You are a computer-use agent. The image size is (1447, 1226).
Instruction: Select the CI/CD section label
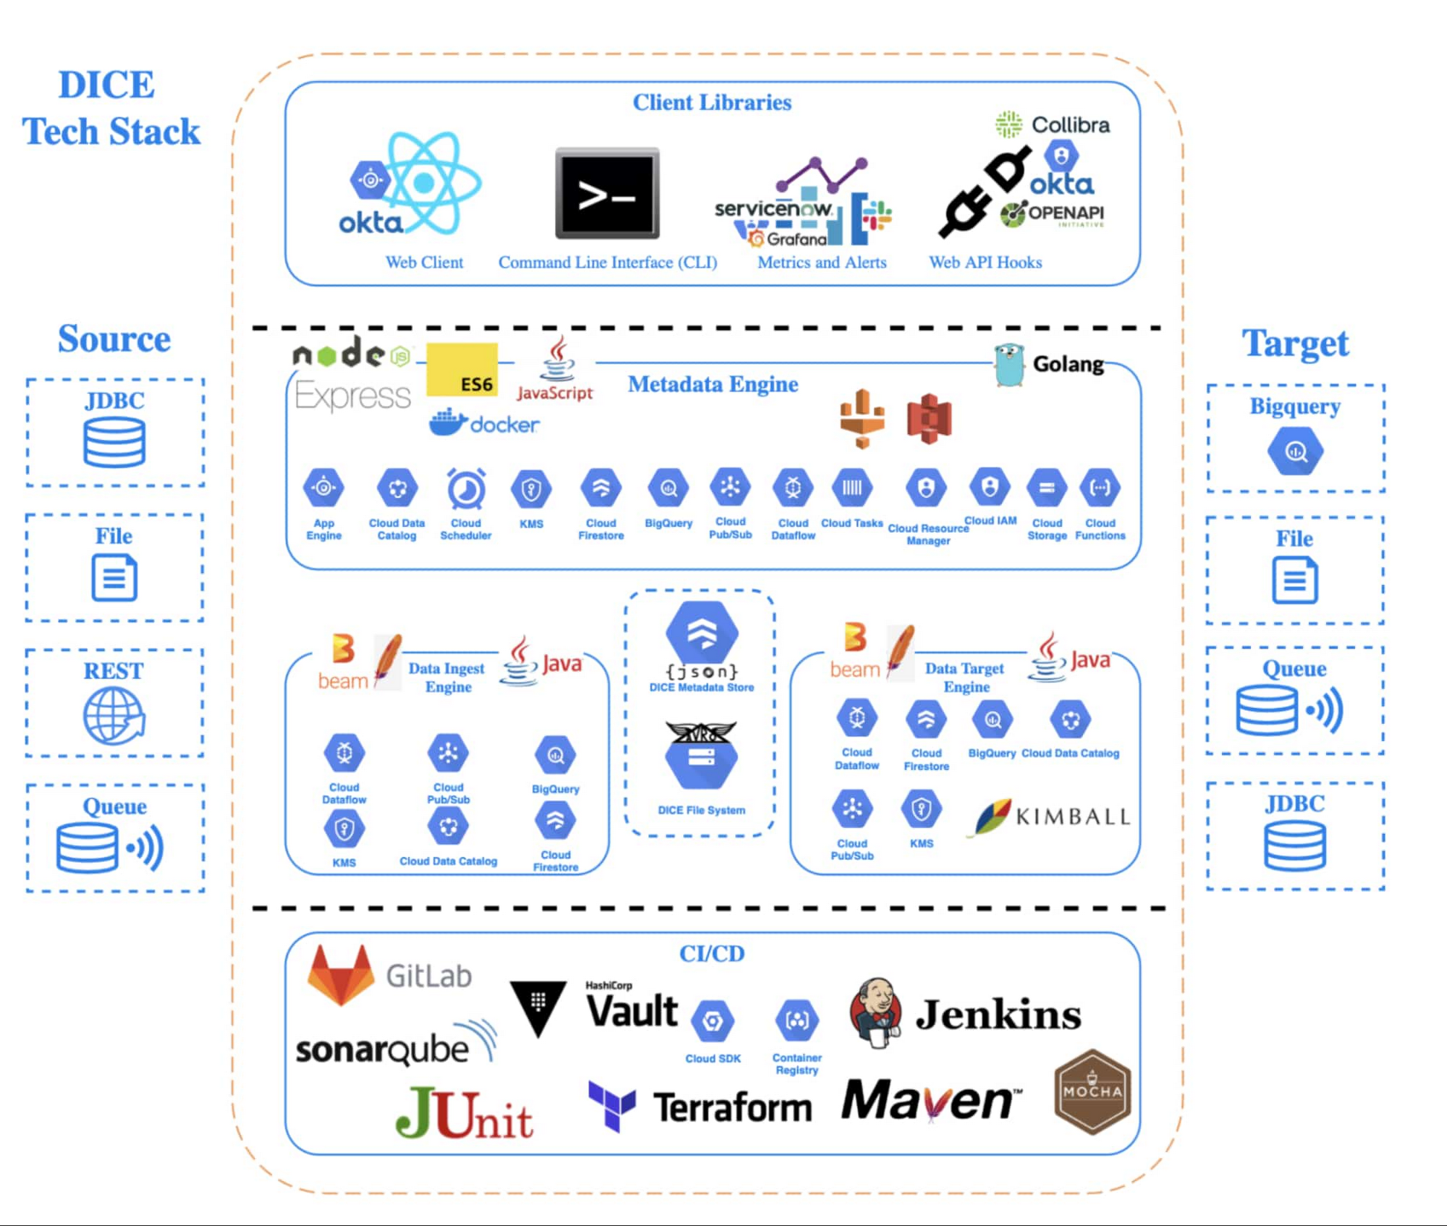coord(724,951)
